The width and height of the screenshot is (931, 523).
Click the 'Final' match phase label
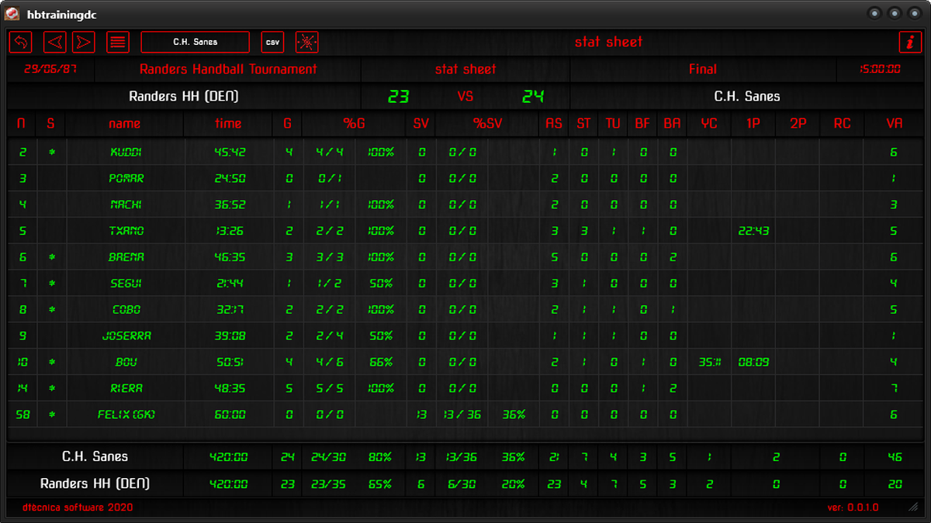coord(703,69)
